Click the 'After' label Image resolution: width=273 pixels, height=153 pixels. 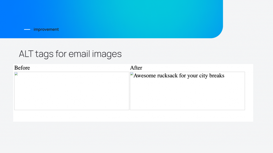(x=136, y=68)
